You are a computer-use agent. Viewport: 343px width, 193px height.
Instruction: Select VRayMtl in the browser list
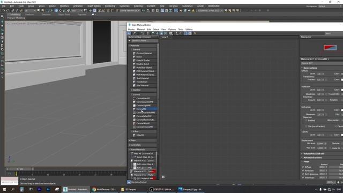pyautogui.click(x=145, y=135)
